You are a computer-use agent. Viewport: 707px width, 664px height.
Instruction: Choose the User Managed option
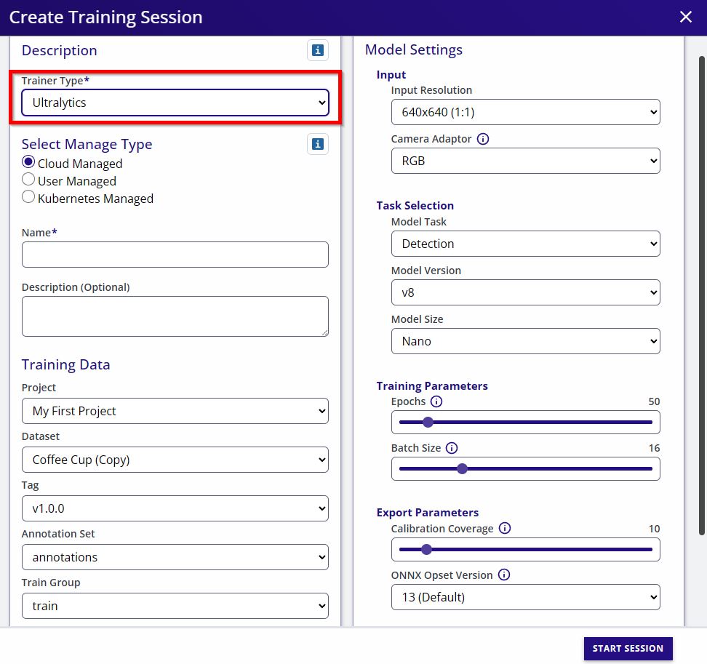[x=28, y=180]
